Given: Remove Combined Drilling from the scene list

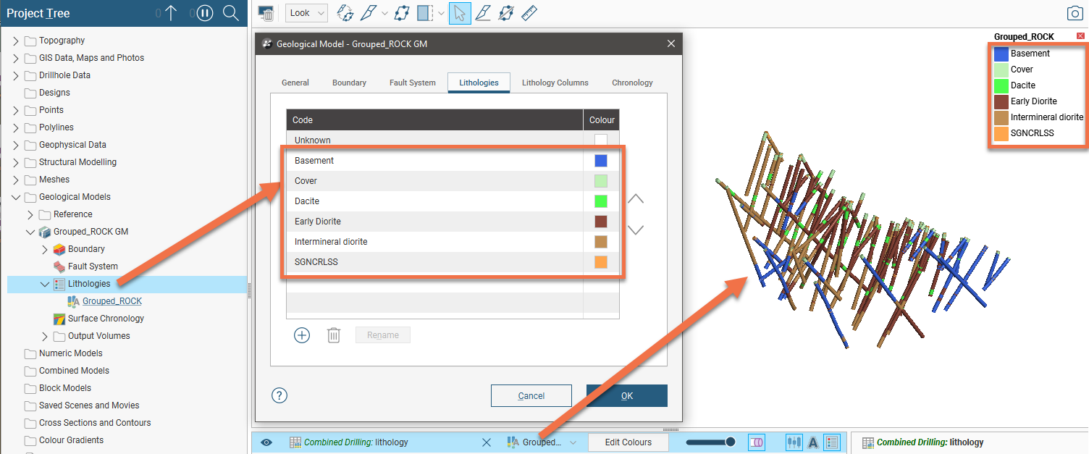Looking at the screenshot, I should coord(487,442).
